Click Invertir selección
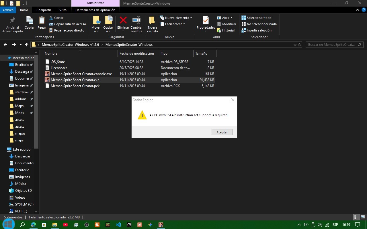The height and width of the screenshot is (229, 367). tap(256, 30)
